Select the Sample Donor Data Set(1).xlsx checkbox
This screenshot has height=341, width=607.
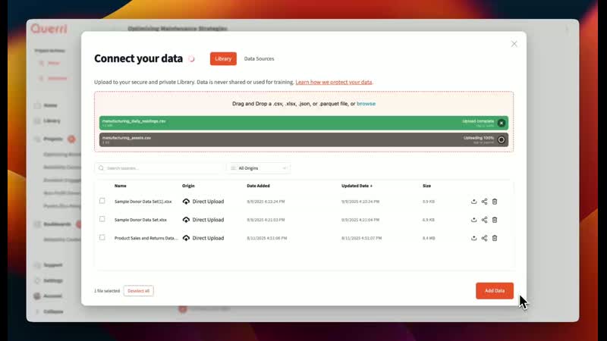click(x=102, y=202)
